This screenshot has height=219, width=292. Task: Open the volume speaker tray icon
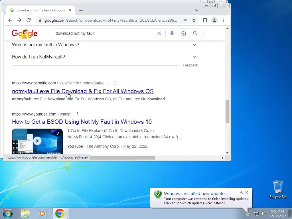click(263, 214)
